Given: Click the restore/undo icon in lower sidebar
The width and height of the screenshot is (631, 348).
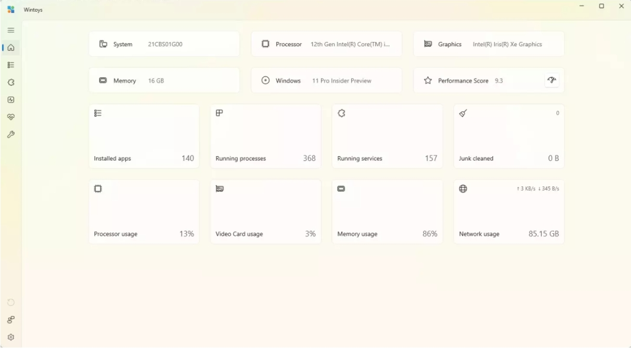Looking at the screenshot, I should [11, 302].
